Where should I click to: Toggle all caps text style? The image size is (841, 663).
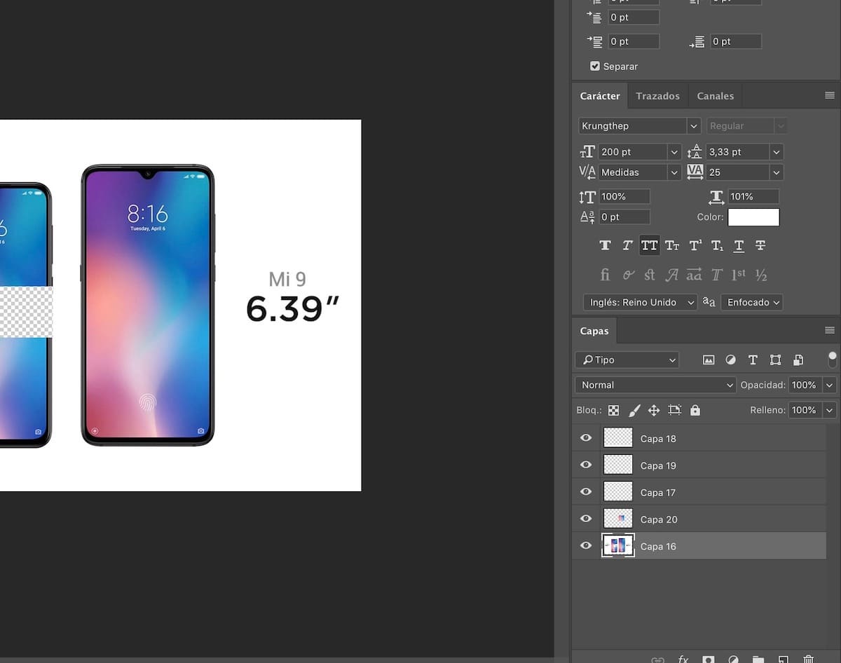pos(650,245)
